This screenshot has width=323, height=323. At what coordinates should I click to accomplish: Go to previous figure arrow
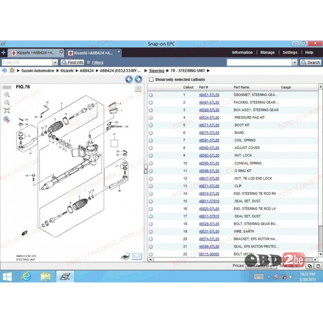[x=129, y=79]
